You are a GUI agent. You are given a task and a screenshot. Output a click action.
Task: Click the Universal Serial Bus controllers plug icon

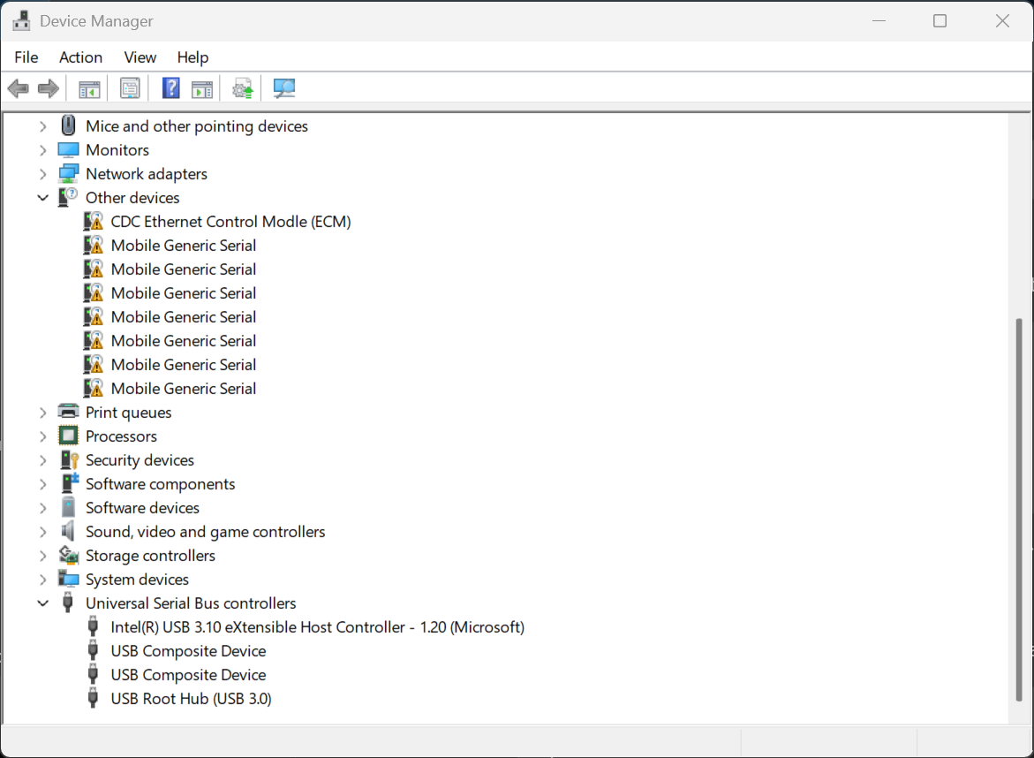point(67,603)
